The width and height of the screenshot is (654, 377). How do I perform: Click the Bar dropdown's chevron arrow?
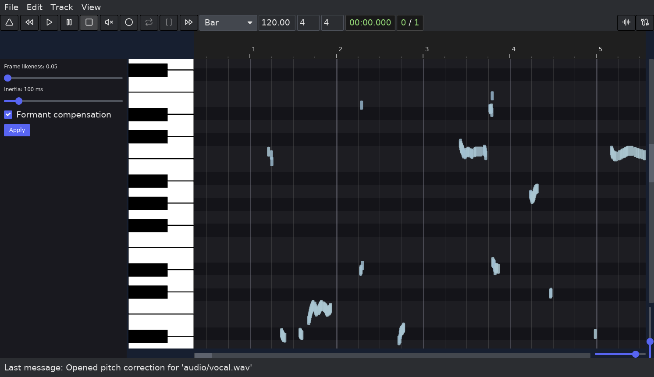[x=250, y=22]
